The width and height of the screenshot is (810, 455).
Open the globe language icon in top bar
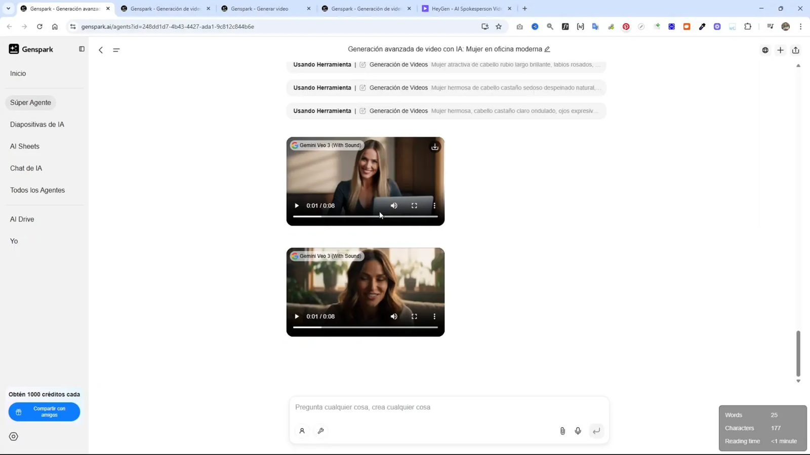tap(765, 50)
